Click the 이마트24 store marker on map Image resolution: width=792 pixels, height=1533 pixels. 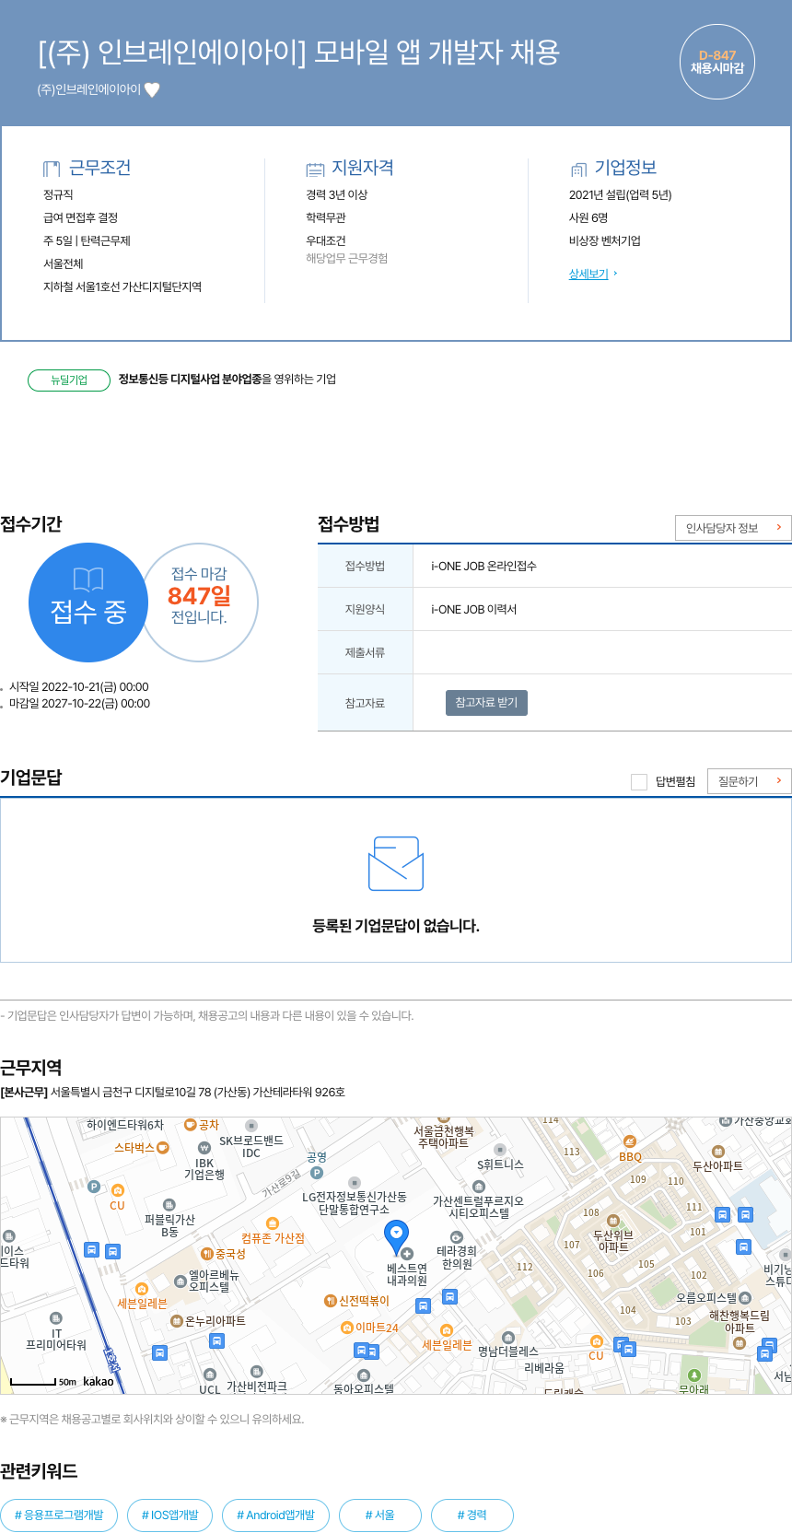coord(347,1328)
